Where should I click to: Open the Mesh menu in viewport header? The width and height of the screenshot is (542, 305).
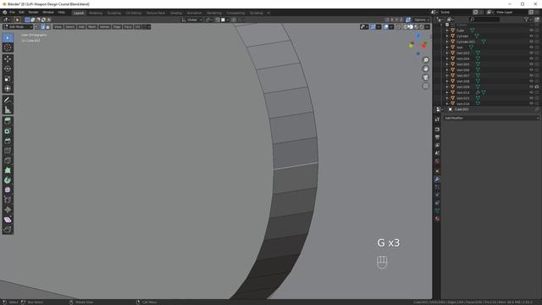92,27
